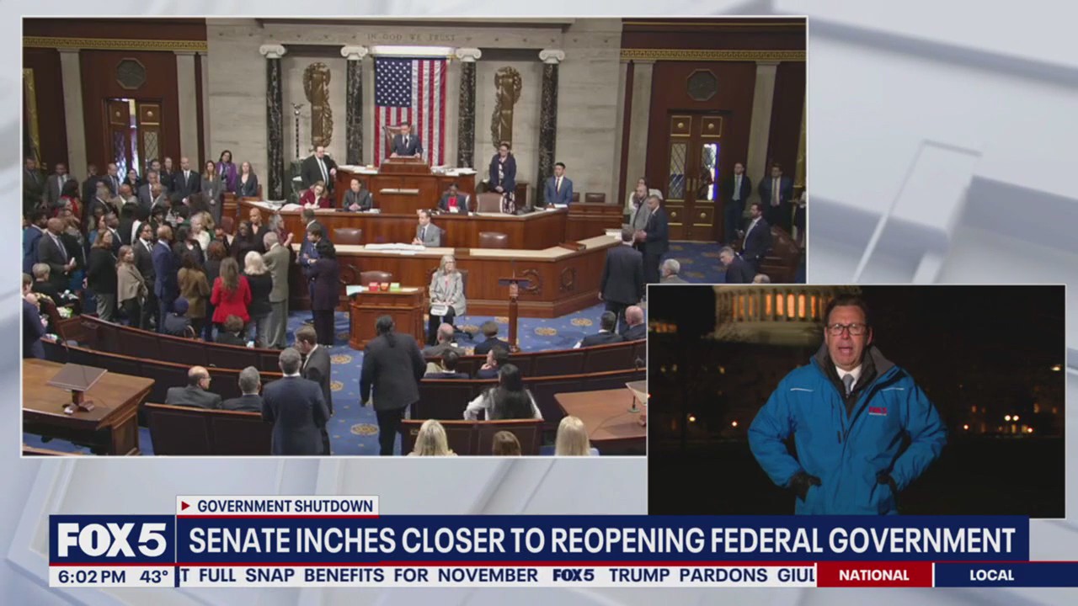Click the woman in red jacket
The image size is (1078, 606).
coord(230,293)
